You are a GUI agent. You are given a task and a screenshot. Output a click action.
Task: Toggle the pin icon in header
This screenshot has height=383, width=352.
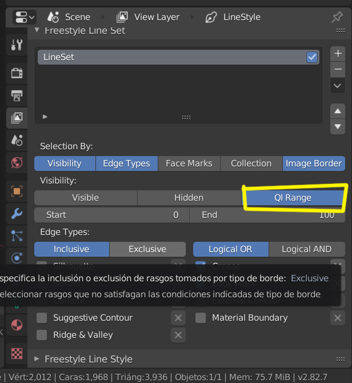337,17
